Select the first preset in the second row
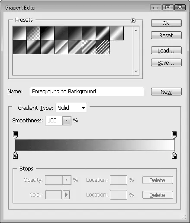190x223 pixels. 19,47
